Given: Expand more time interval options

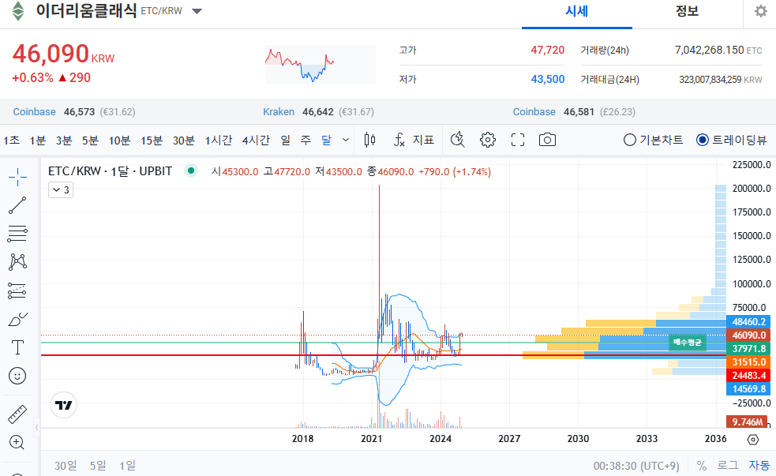Looking at the screenshot, I should click(346, 141).
